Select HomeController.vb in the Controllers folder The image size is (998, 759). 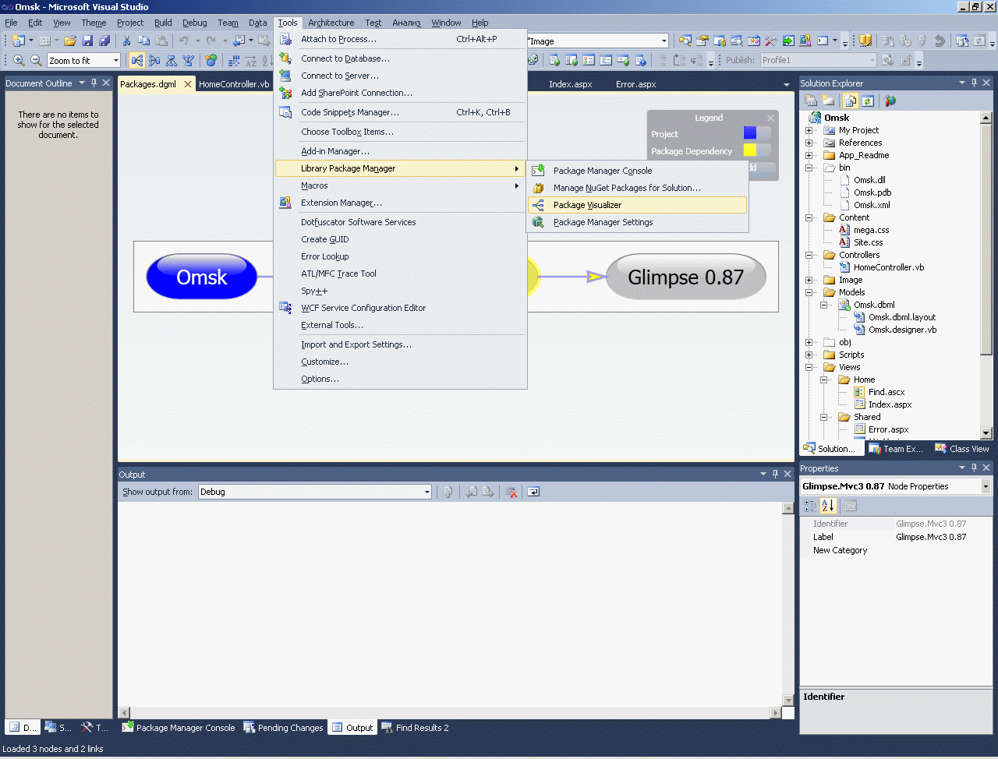889,267
